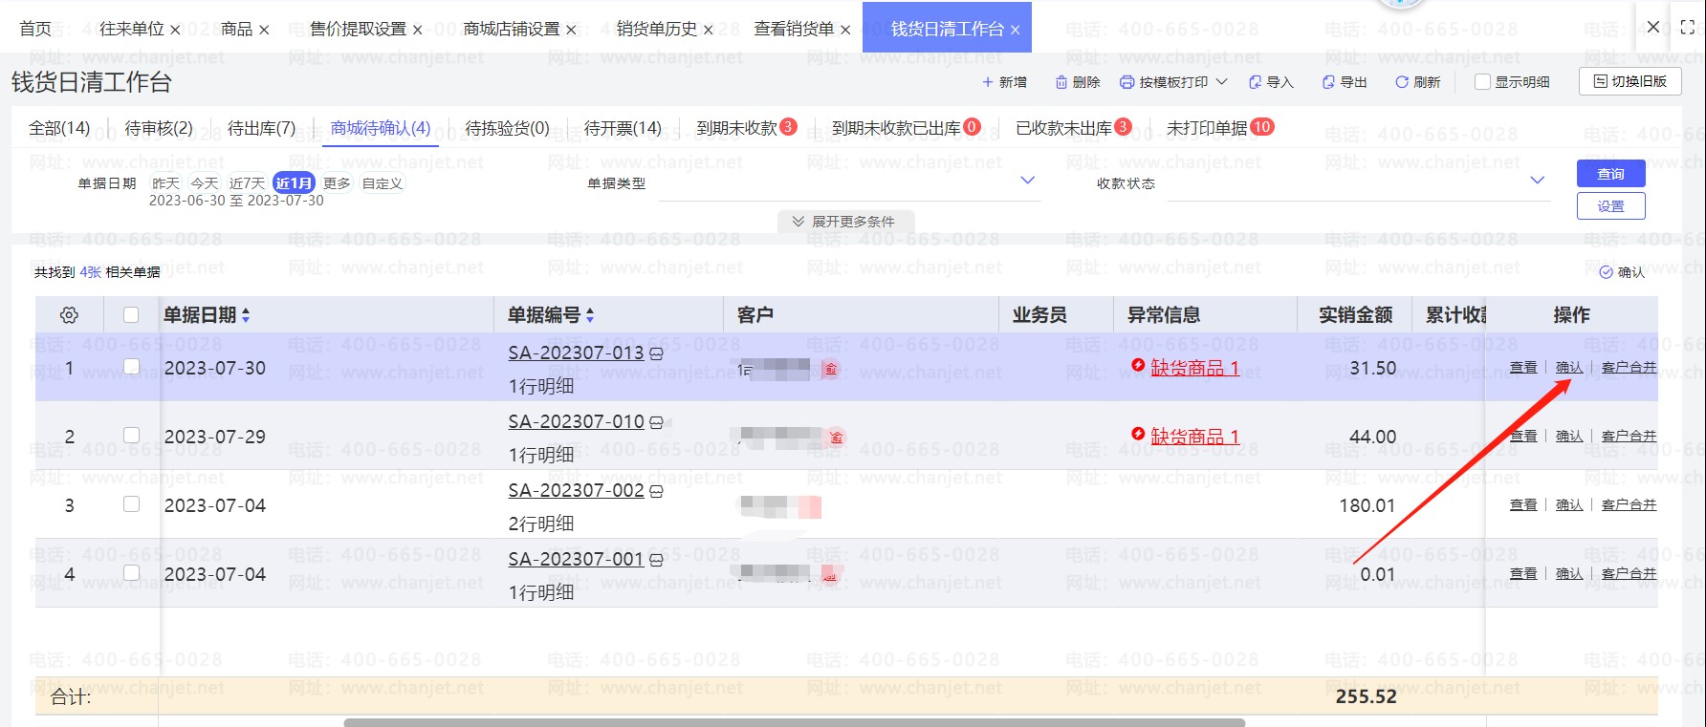Switch to 未打印单据 tab
The height and width of the screenshot is (727, 1706).
(x=1220, y=128)
